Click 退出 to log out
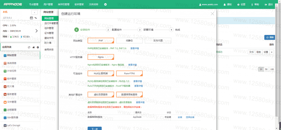281x130 pixels. pos(269,4)
